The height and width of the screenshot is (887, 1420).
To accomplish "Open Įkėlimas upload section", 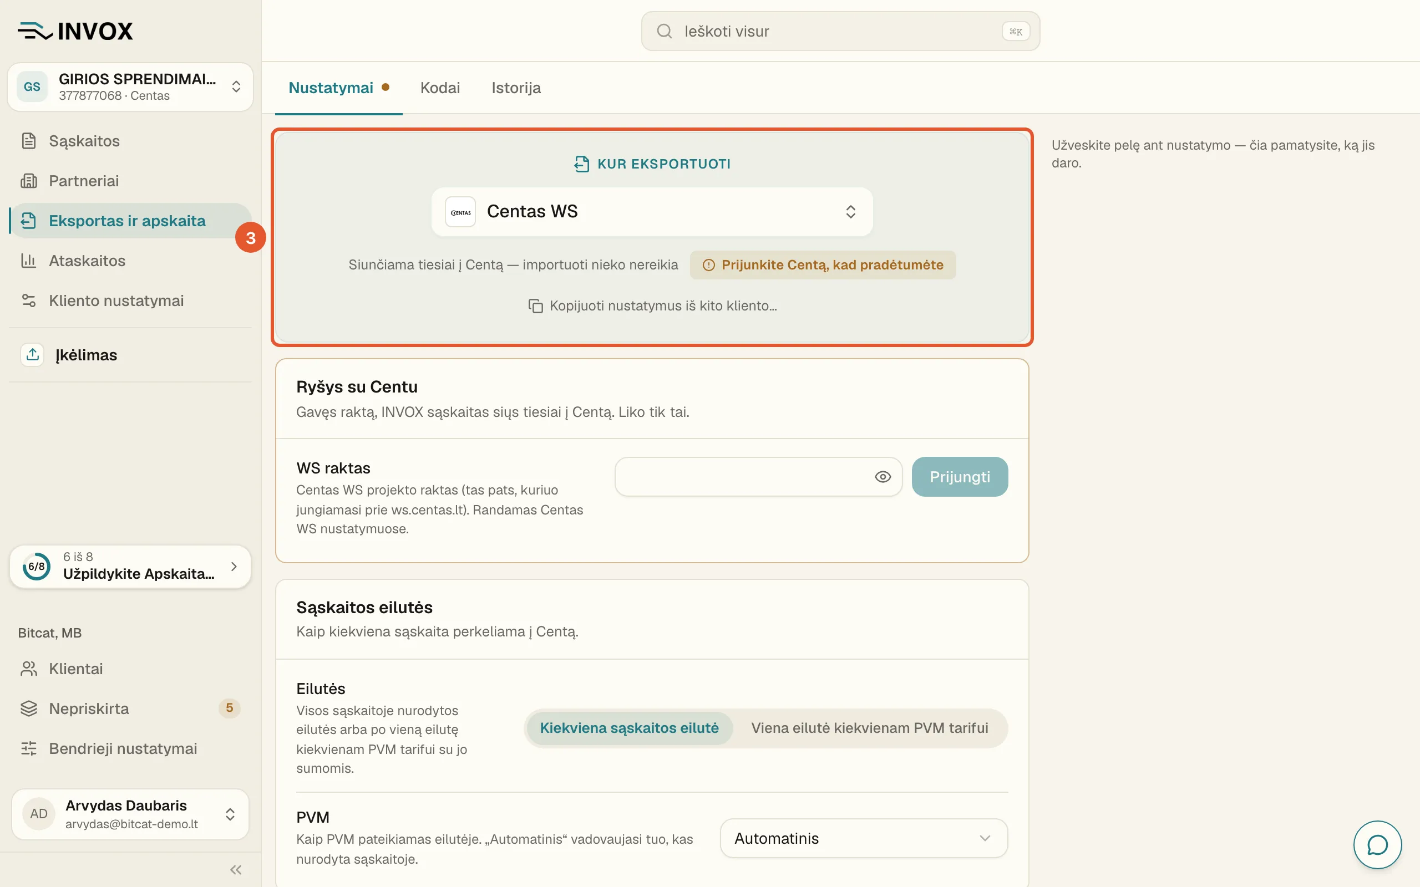I will 130,354.
